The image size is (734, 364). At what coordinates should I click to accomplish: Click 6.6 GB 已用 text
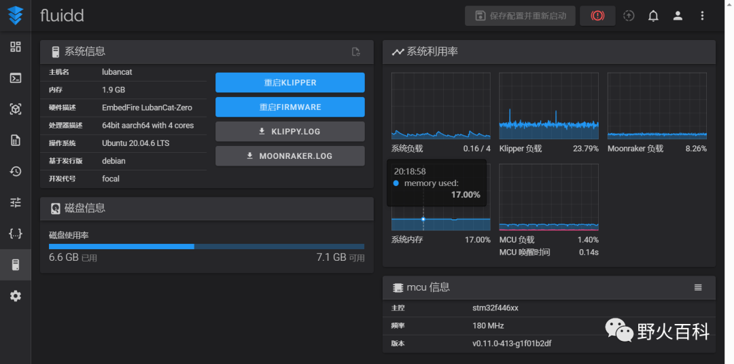pyautogui.click(x=73, y=257)
